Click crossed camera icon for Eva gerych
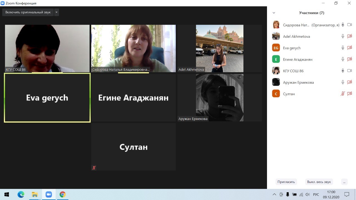 (350, 48)
